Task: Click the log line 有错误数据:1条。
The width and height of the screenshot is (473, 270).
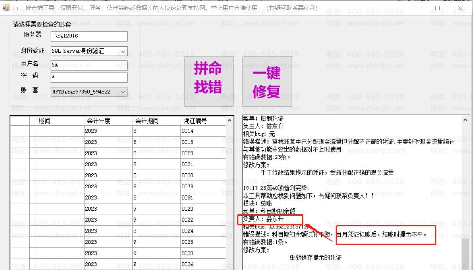Action: 265,242
